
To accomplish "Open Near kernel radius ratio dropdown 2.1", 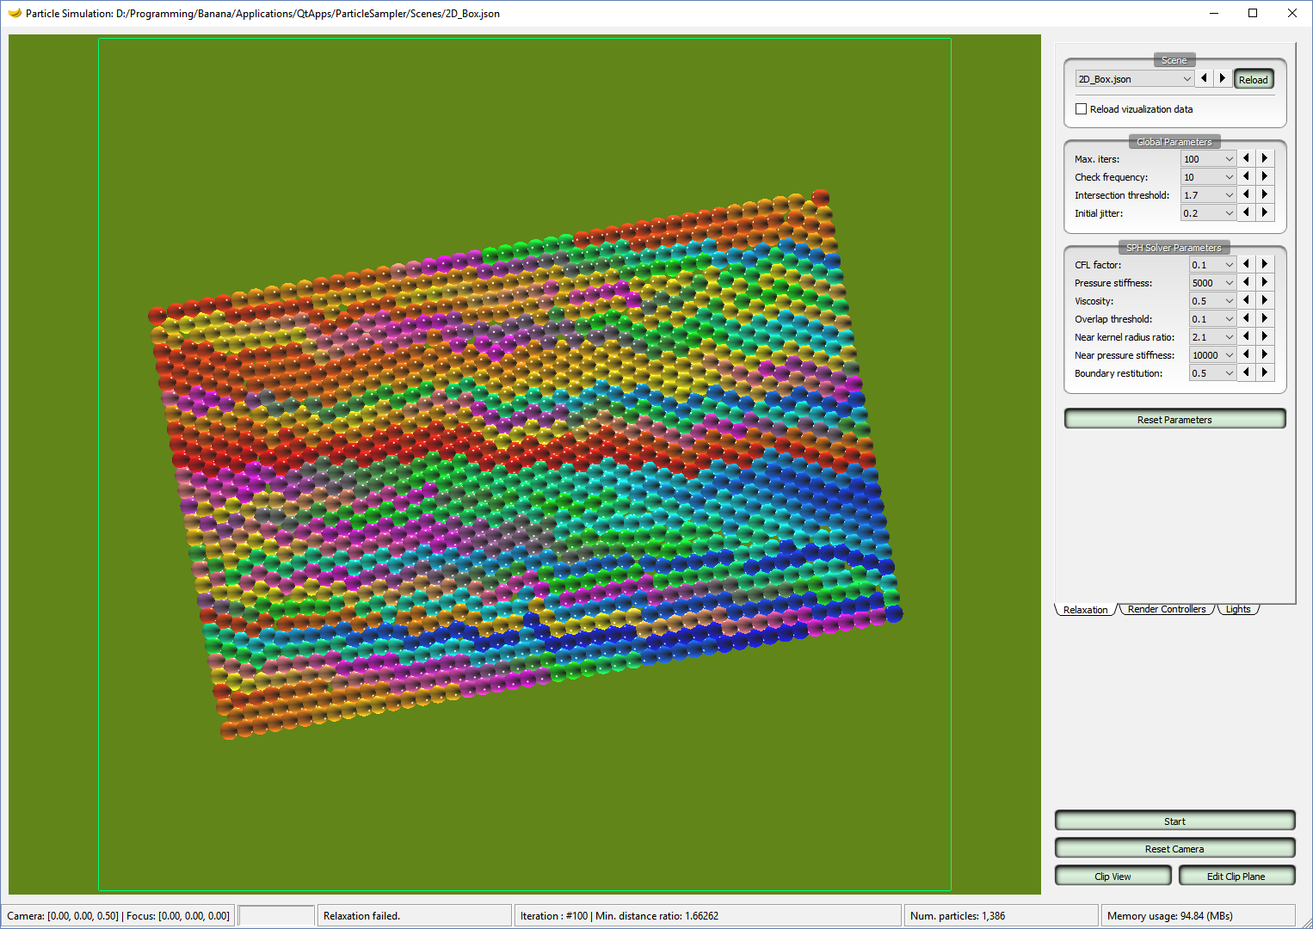I will click(1212, 337).
